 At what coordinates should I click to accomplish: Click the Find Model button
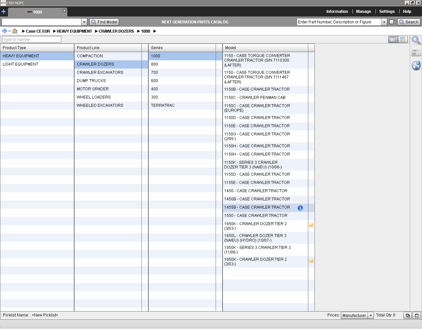(x=104, y=22)
